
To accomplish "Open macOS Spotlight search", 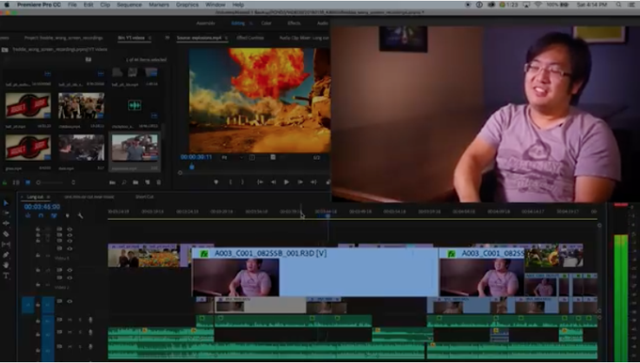I will tap(618, 5).
